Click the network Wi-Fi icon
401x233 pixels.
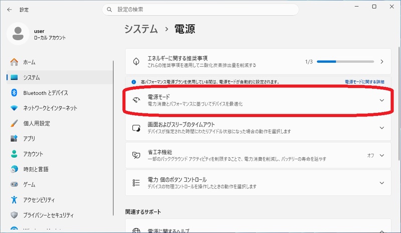(x=14, y=108)
